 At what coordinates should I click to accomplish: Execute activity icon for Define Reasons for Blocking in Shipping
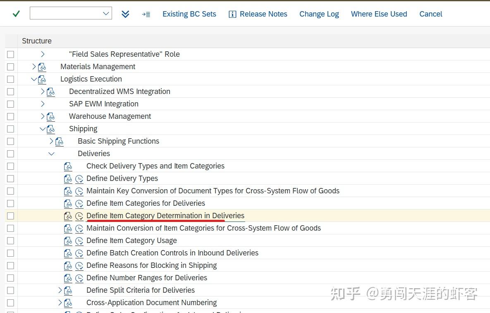[x=79, y=265]
